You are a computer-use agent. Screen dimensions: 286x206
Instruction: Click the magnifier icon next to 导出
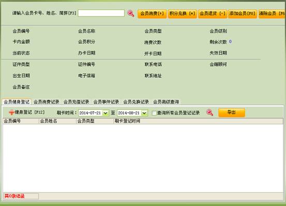pos(210,113)
